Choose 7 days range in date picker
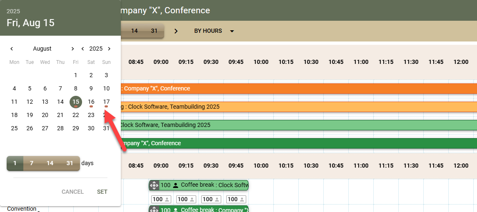 coord(32,163)
